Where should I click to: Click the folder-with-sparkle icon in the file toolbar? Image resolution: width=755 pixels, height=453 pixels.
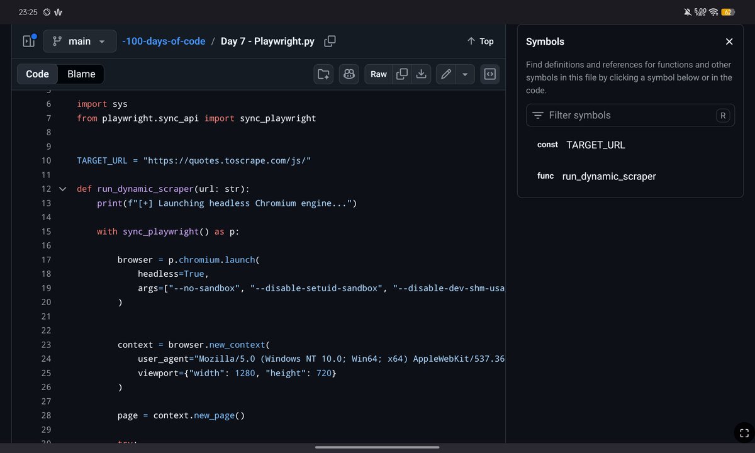coord(323,74)
